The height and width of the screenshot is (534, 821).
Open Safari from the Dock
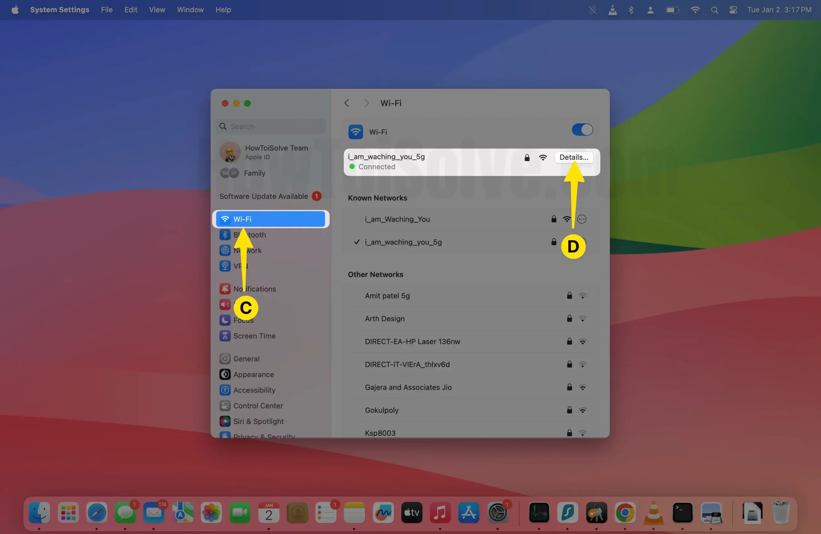(x=97, y=513)
